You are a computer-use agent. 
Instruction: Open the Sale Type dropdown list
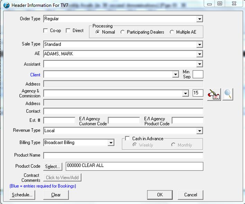(199, 45)
